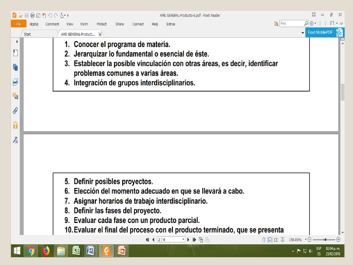
Task: Open the Extras ribbon tab
Action: (x=171, y=24)
